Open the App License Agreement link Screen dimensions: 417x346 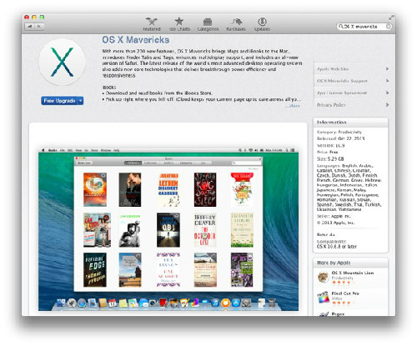pyautogui.click(x=342, y=93)
